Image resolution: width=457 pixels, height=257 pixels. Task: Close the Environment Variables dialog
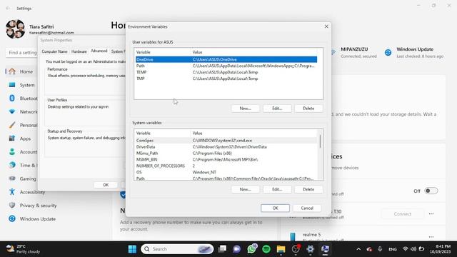point(326,26)
